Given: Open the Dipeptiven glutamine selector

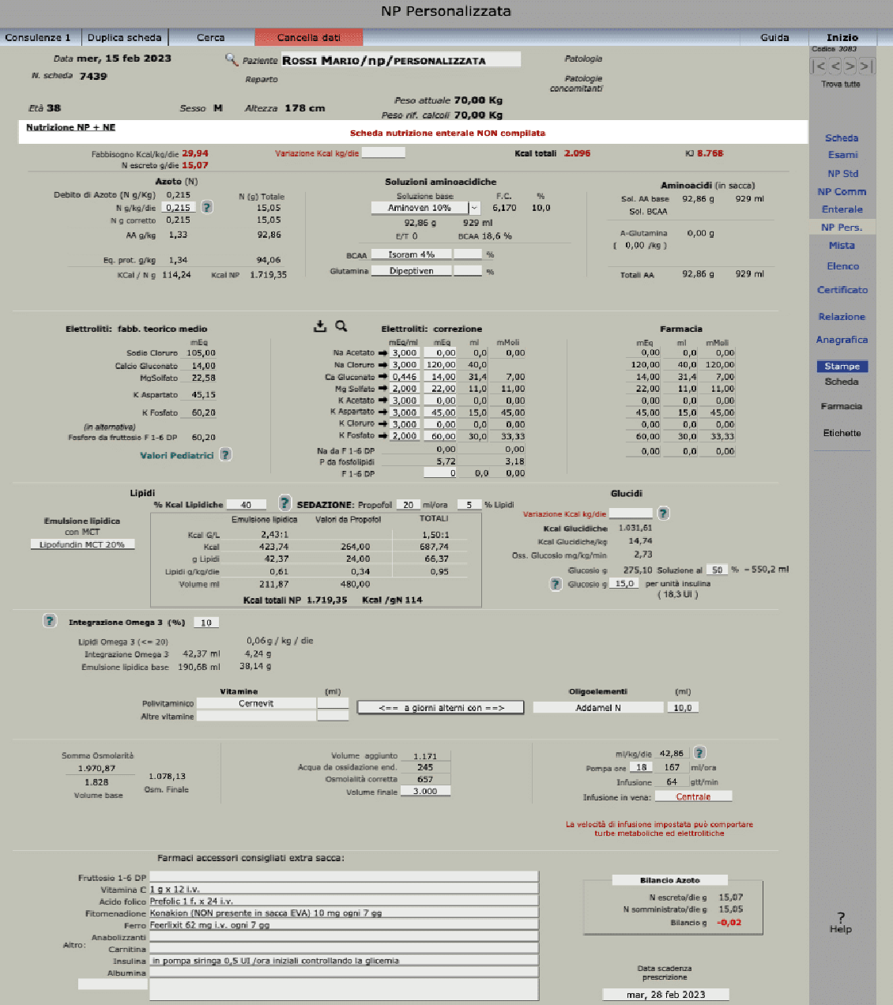Looking at the screenshot, I should pos(411,271).
